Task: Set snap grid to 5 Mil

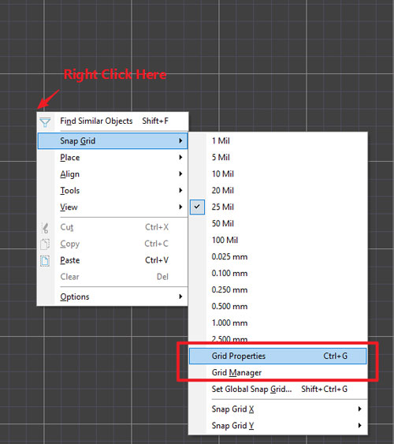Action: (278, 157)
